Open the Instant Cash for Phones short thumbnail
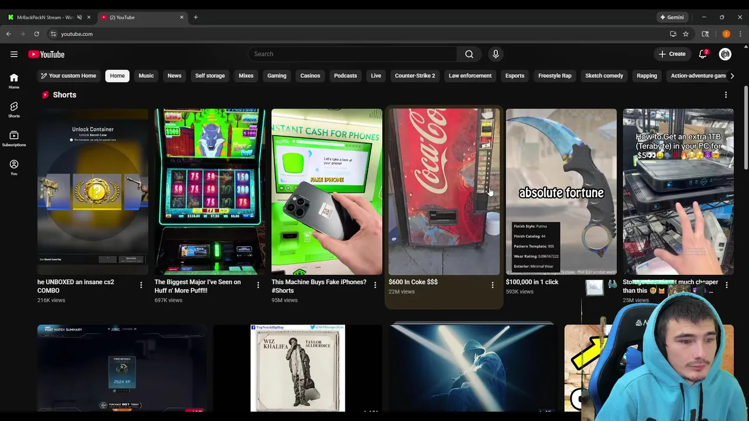 pyautogui.click(x=327, y=191)
